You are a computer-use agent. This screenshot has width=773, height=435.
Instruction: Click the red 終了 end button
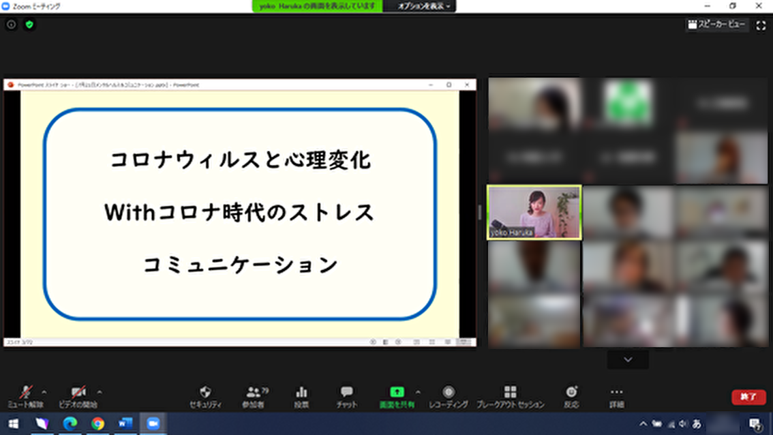(748, 397)
